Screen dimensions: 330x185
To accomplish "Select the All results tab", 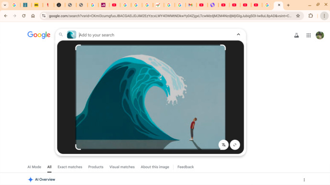I will pyautogui.click(x=49, y=167).
